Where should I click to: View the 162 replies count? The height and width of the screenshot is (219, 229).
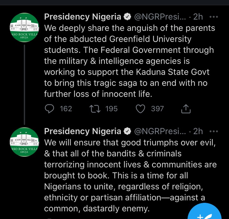coord(66,109)
